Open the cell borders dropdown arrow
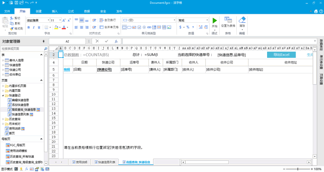Image resolution: width=324 pixels, height=172 pixels. click(50, 27)
